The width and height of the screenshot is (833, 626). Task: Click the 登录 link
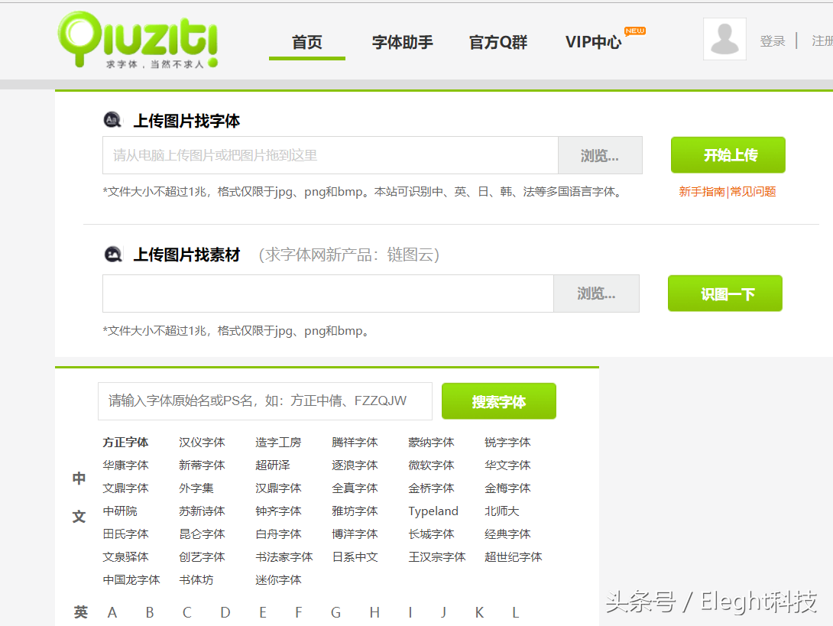(773, 41)
